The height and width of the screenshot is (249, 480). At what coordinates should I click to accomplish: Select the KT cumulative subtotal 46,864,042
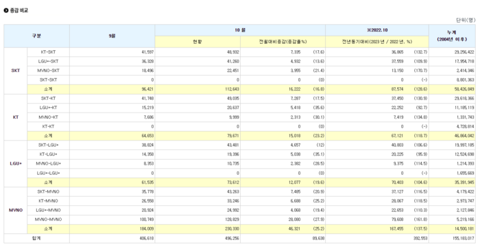tap(464, 136)
